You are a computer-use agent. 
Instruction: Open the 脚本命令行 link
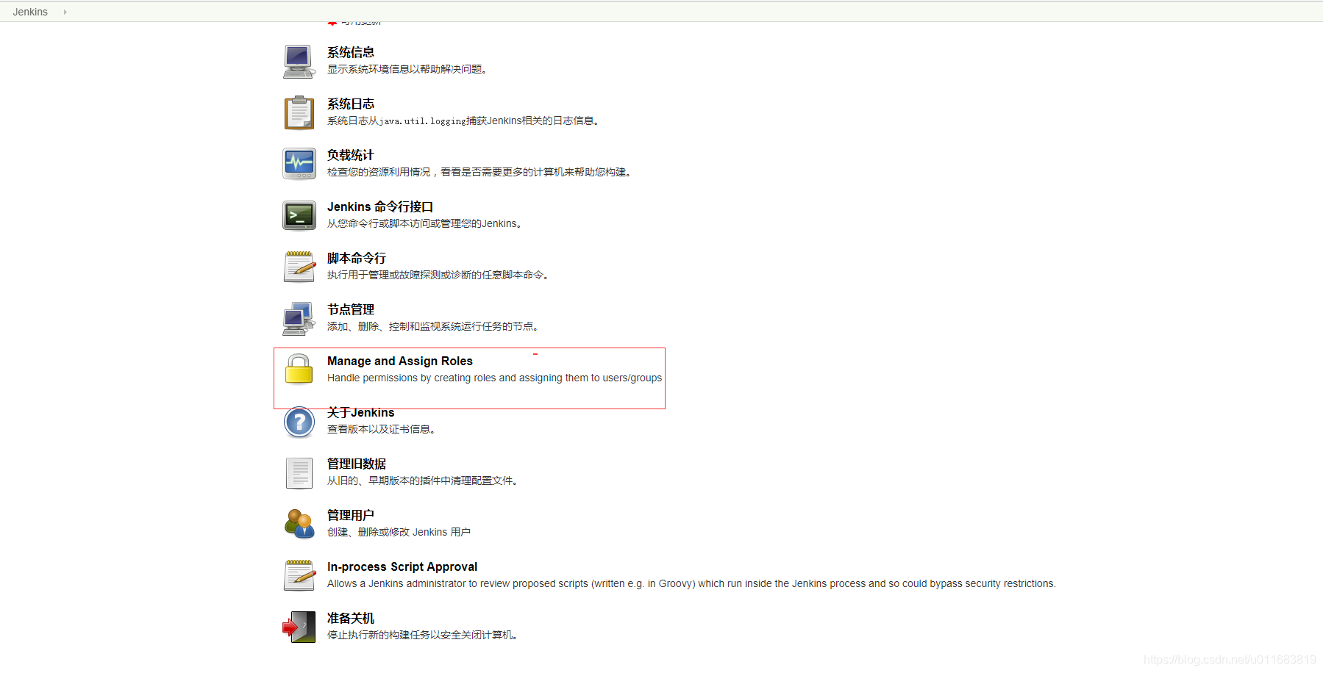pos(357,258)
